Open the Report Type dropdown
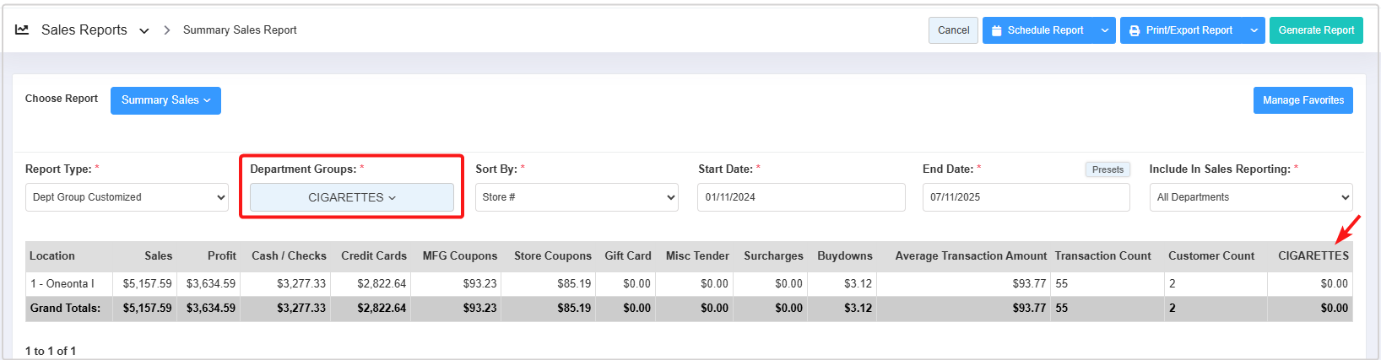 pyautogui.click(x=127, y=197)
